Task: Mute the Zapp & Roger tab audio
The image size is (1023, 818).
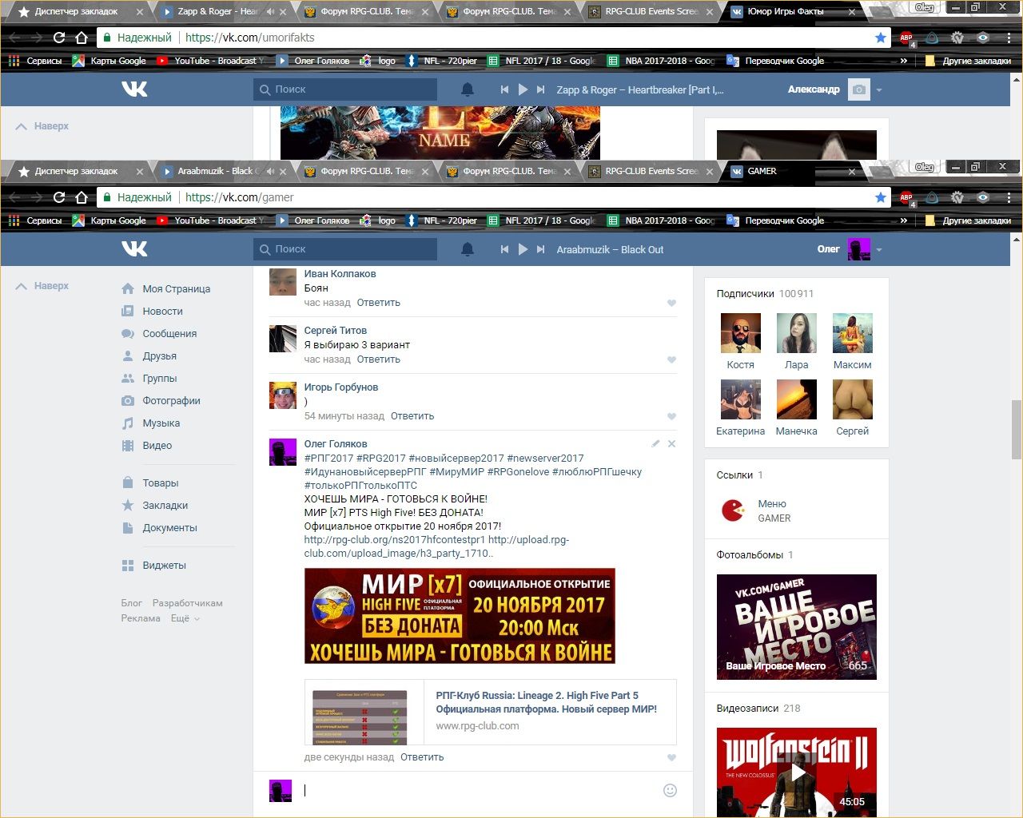Action: coord(270,11)
